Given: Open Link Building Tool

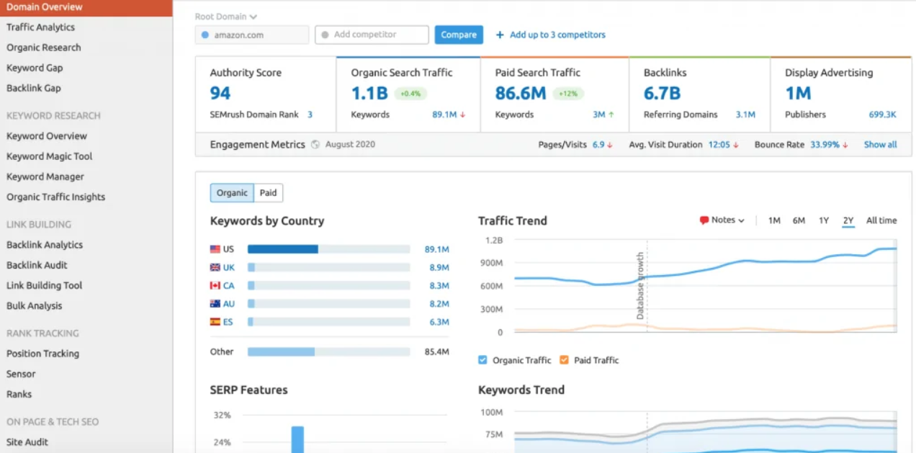Looking at the screenshot, I should pos(45,285).
